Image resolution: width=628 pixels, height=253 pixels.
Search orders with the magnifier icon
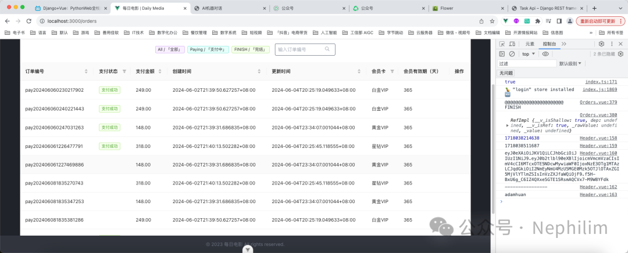[x=327, y=49]
